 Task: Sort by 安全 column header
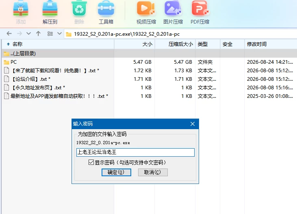[232, 44]
